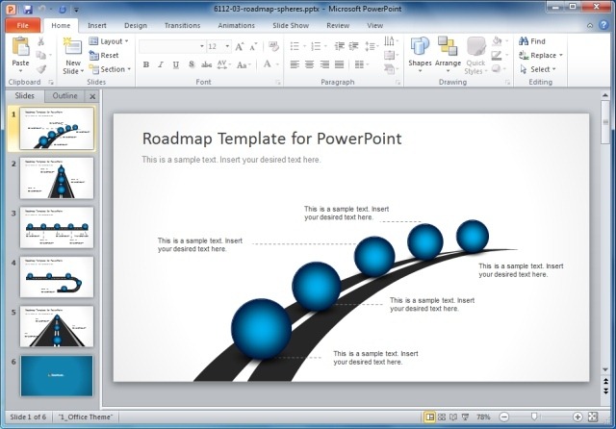616x429 pixels.
Task: Close the Slides/Outline pane
Action: [x=92, y=96]
